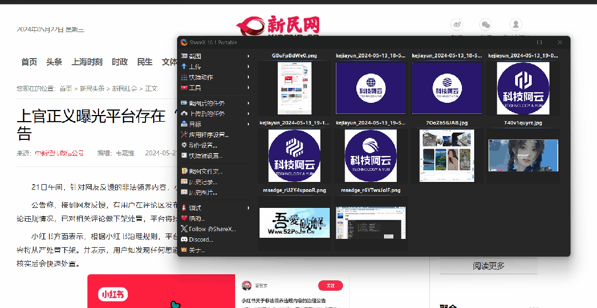The height and width of the screenshot is (308, 597).
Task: Expand the 截图后的任务 submenu arrow
Action: click(248, 103)
